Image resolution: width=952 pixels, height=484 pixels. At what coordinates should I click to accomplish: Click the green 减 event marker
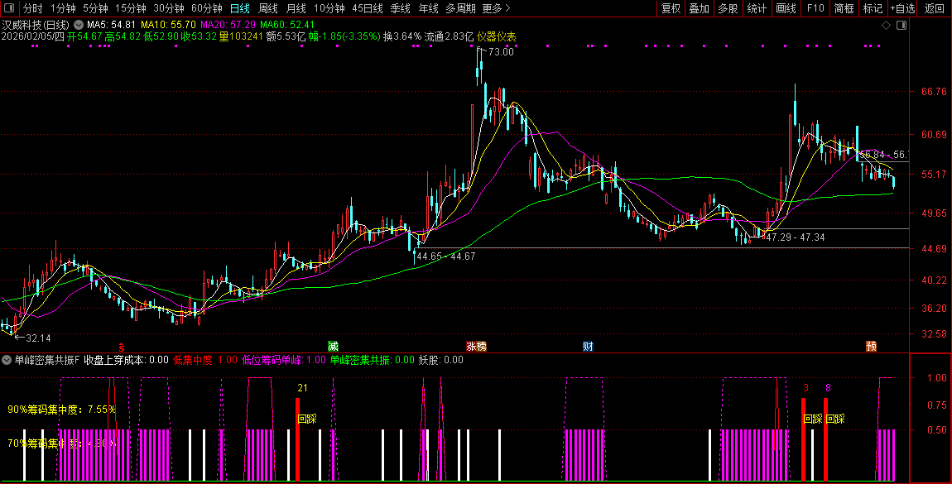click(x=333, y=346)
